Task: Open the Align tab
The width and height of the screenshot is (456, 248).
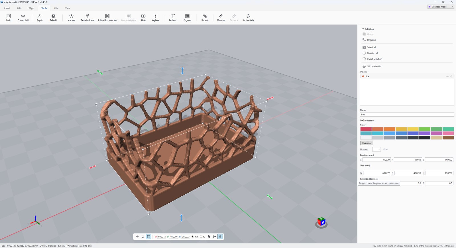Action: click(31, 8)
